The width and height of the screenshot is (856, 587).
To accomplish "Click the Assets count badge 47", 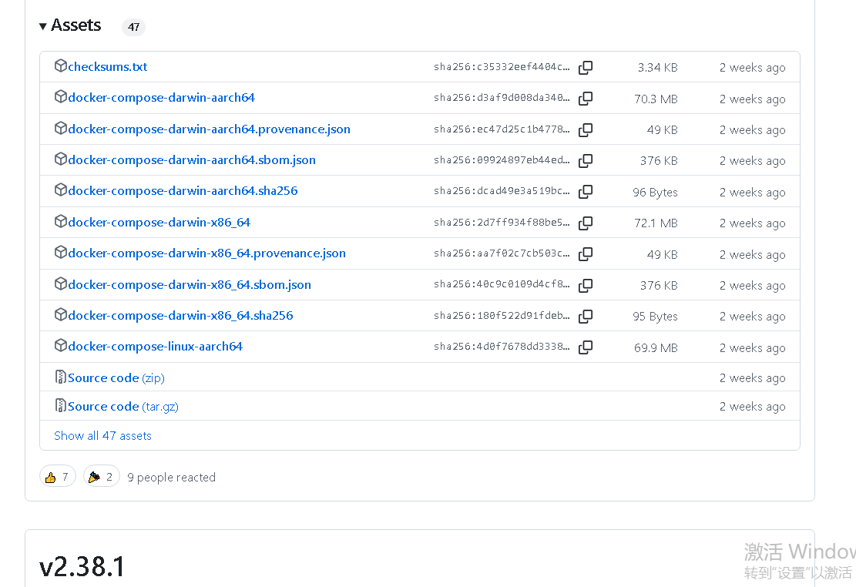I will (133, 27).
